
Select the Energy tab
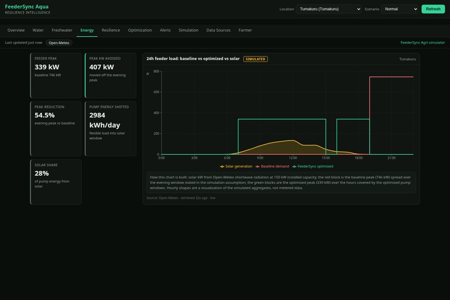pyautogui.click(x=87, y=30)
